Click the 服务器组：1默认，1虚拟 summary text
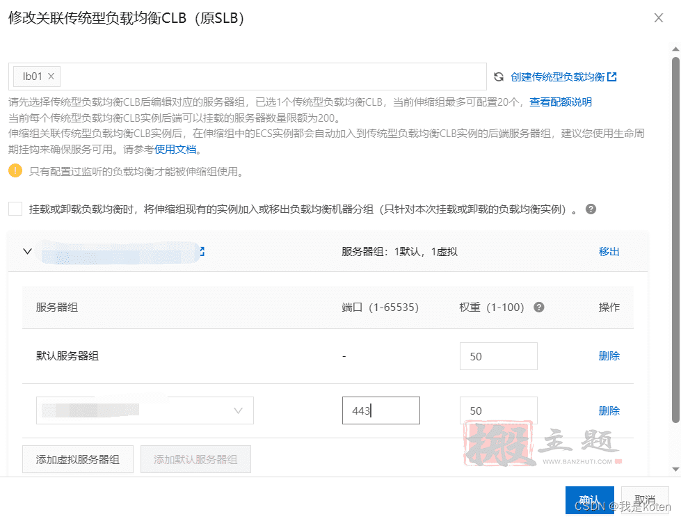 399,251
